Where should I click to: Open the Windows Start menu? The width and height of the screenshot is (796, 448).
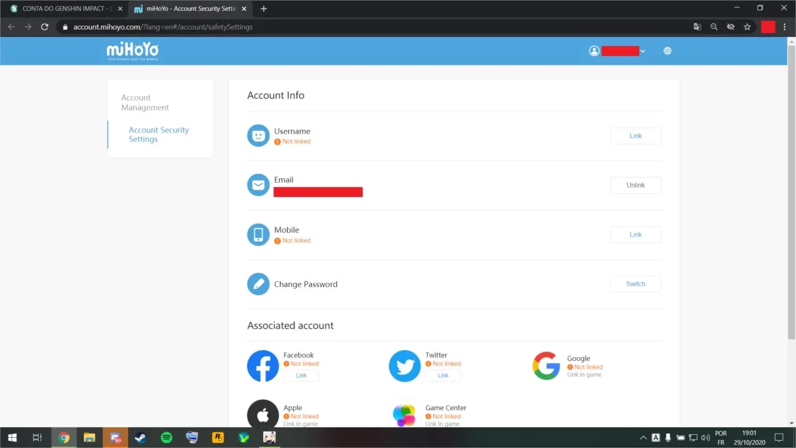point(12,438)
